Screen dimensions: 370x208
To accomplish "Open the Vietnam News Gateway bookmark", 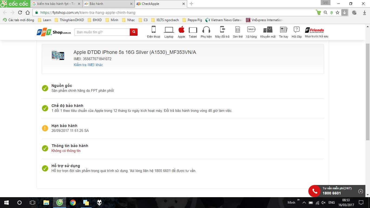I will click(x=224, y=20).
